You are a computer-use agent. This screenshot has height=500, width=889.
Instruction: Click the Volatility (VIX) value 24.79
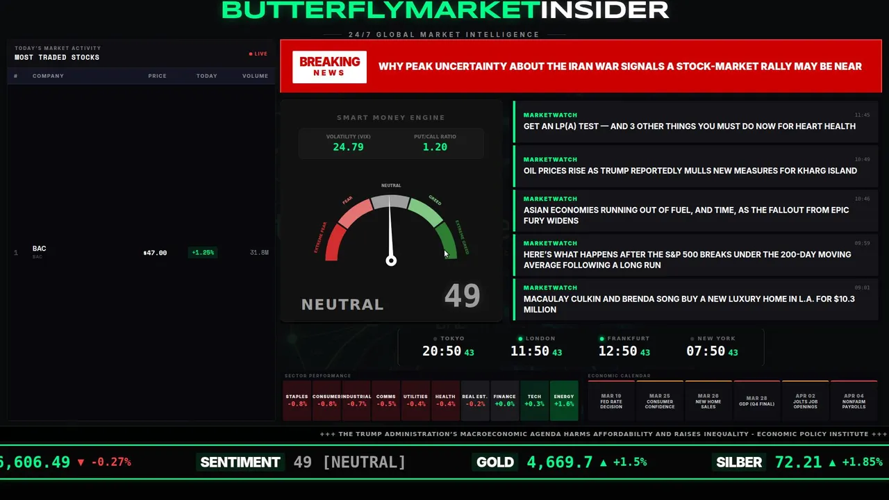click(348, 147)
